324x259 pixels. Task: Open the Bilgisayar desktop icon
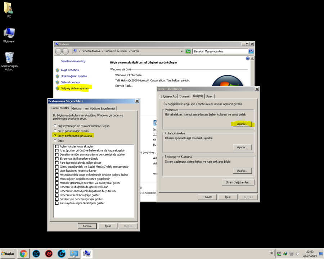[x=9, y=35]
